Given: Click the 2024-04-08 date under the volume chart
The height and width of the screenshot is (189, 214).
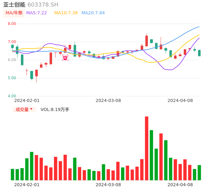Looking at the screenshot, I should 180,184.
